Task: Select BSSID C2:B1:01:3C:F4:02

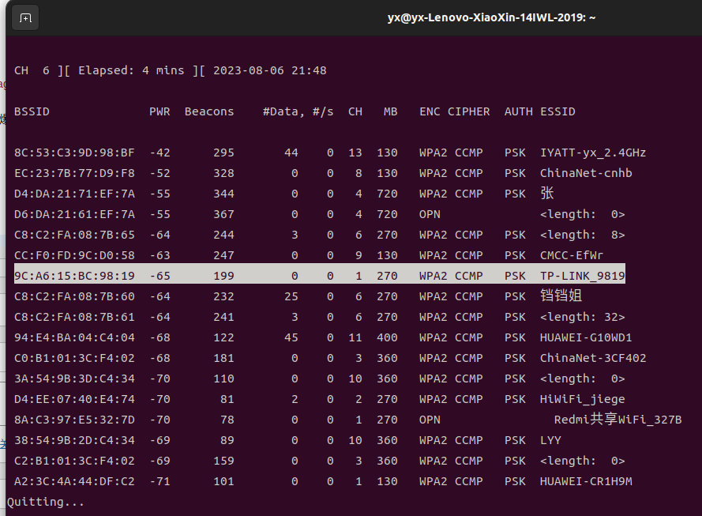Action: (74, 461)
